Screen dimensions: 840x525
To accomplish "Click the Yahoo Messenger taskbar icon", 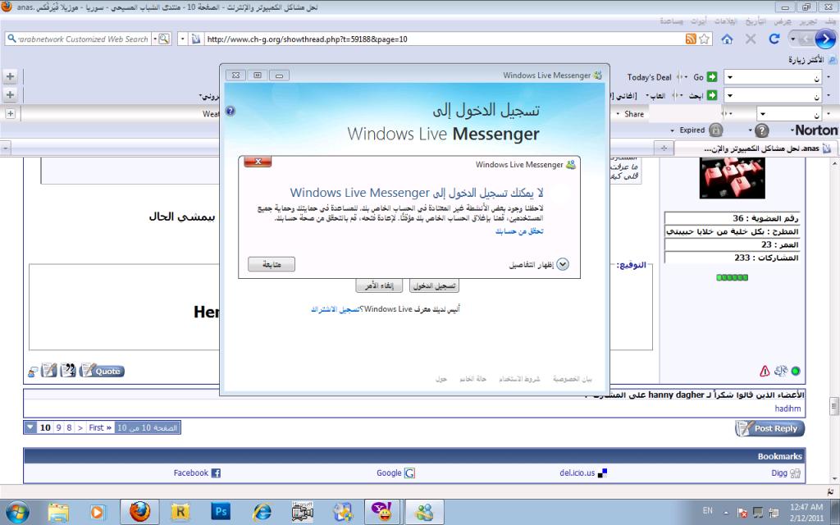I will coord(383,512).
